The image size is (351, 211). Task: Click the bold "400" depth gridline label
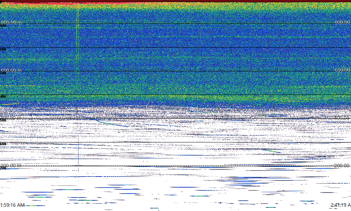click(3, 97)
